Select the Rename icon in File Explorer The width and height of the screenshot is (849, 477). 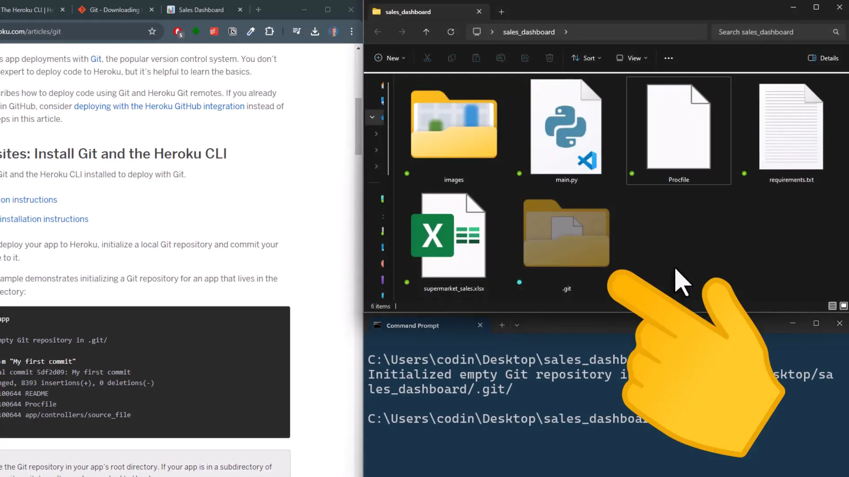tap(501, 58)
